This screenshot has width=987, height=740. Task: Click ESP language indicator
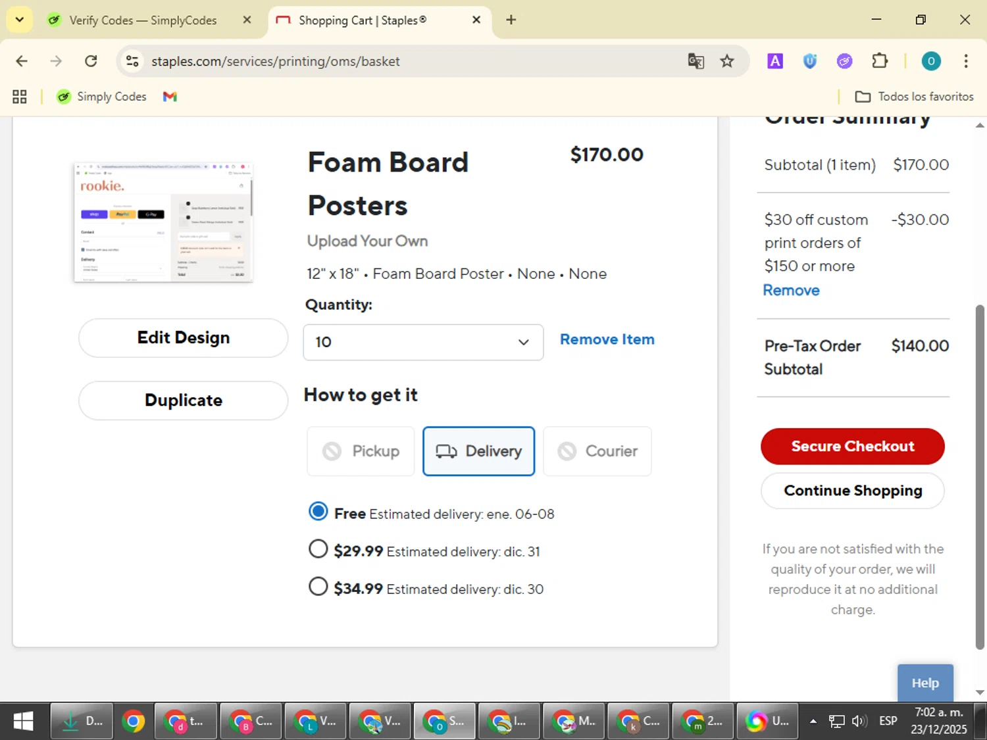[x=888, y=722]
